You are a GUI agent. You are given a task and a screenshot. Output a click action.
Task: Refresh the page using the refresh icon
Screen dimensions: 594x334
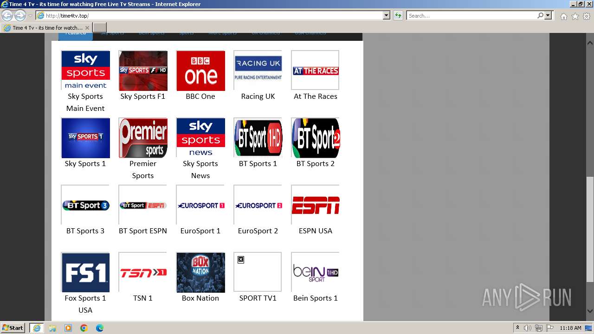(x=398, y=16)
